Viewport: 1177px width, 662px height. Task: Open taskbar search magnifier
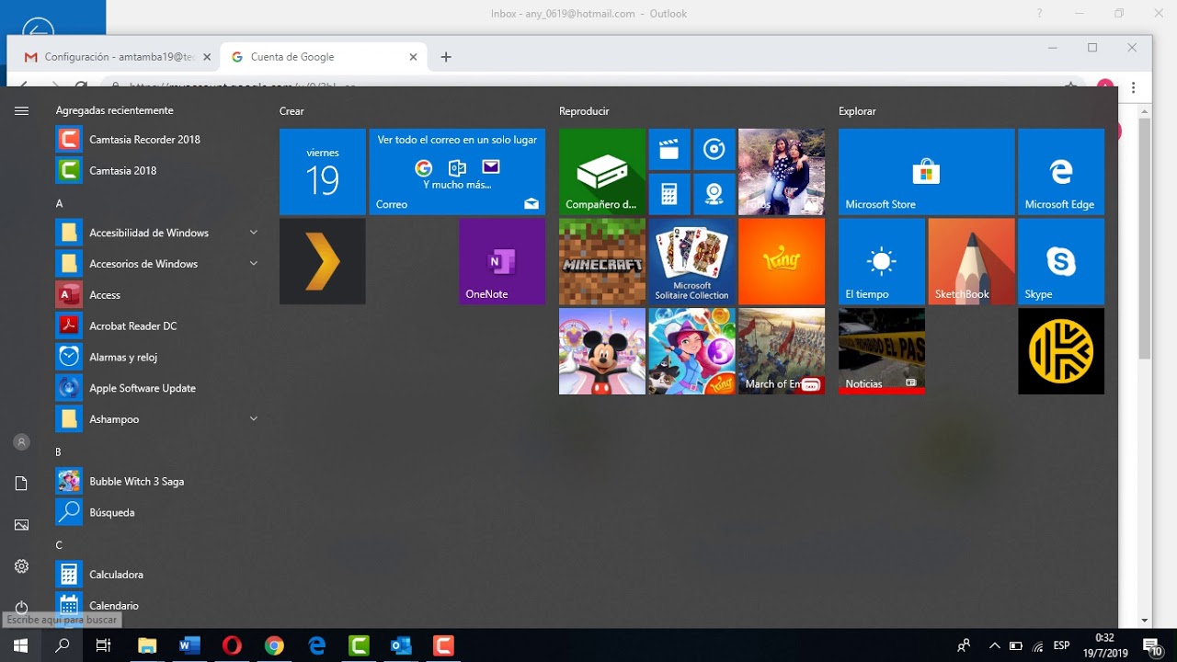click(63, 645)
